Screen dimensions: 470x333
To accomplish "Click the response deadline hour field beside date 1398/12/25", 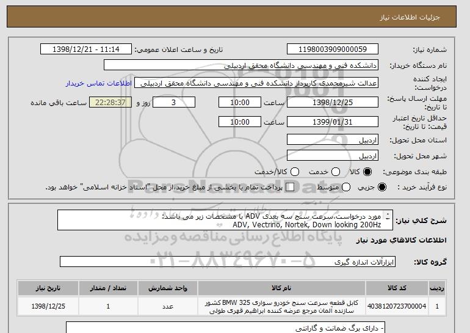I will [x=240, y=103].
